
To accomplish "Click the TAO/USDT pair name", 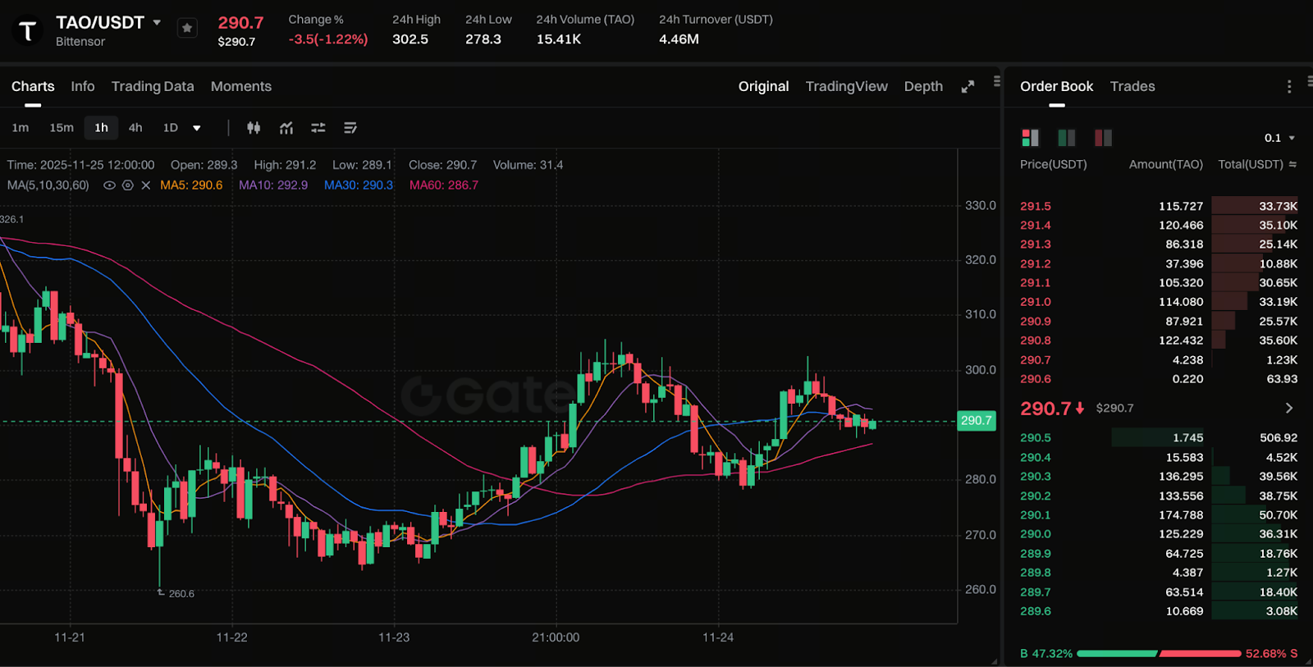I will click(x=100, y=22).
